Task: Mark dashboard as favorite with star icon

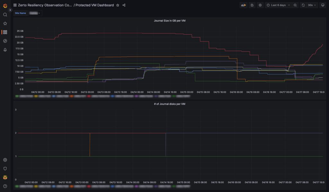Action: (x=118, y=5)
